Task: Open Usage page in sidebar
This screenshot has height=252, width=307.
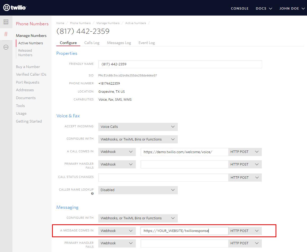Action: pos(21,114)
